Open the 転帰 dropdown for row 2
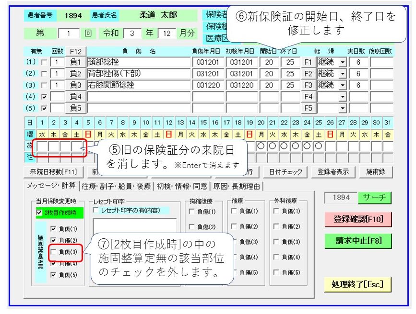Image resolution: width=416 pixels, height=314 pixels. pos(342,74)
